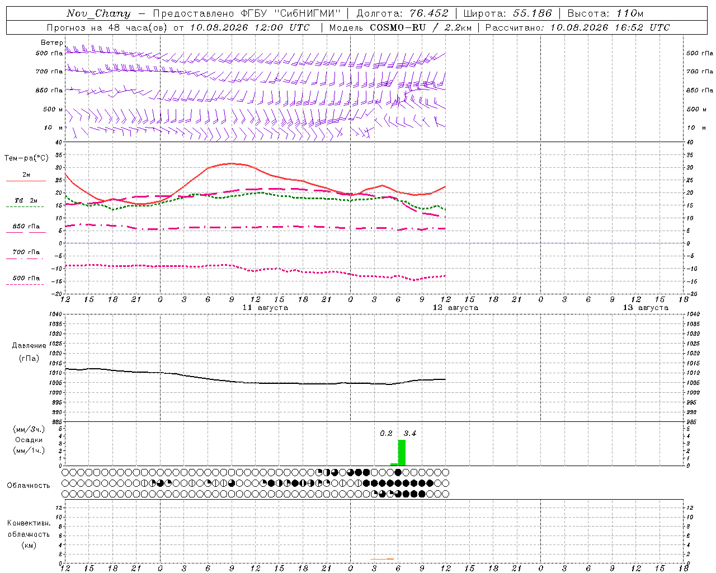Click the tall green 3.4 precipitation bar
This screenshot has width=716, height=573.
tap(402, 453)
